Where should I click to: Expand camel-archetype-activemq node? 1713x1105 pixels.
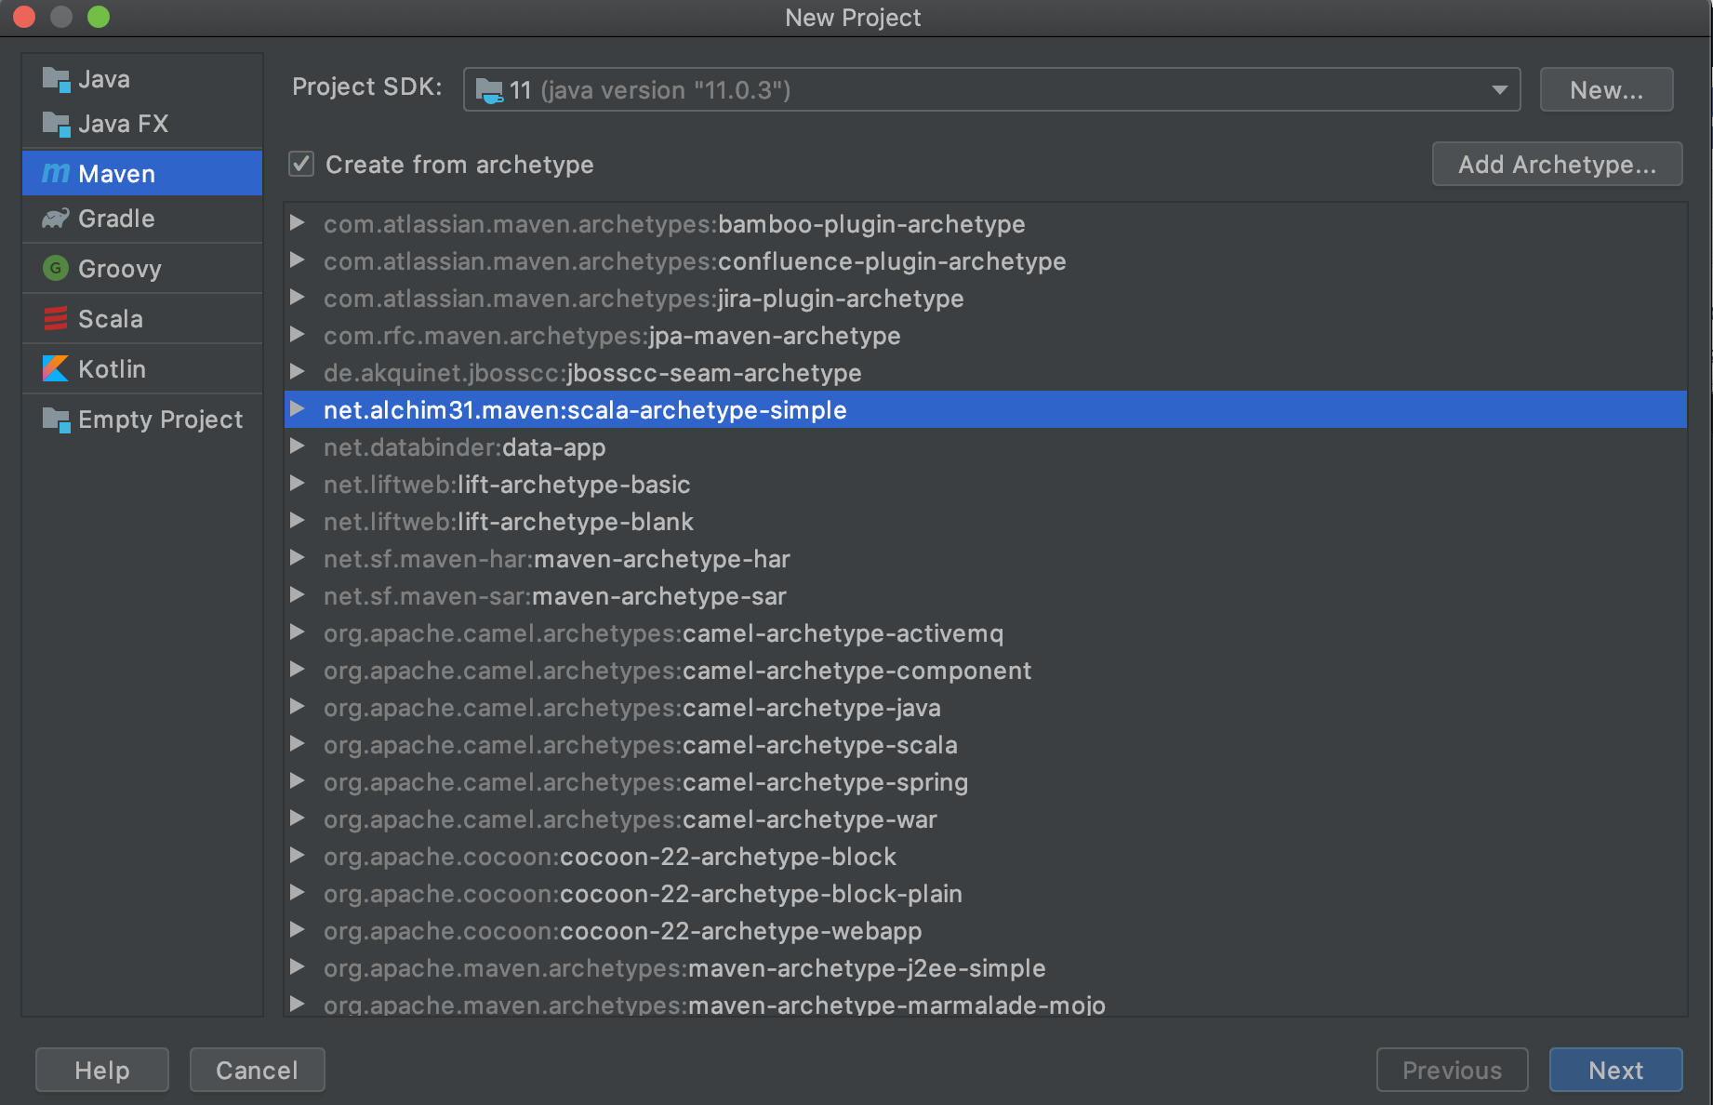(x=298, y=632)
